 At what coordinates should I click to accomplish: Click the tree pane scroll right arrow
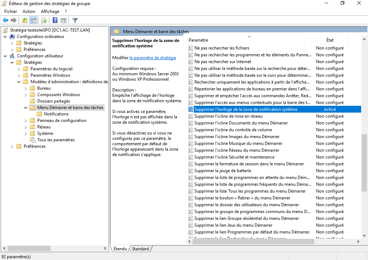(105, 248)
